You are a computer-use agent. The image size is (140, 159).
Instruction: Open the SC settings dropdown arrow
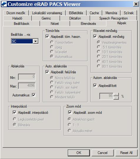(x=35, y=41)
